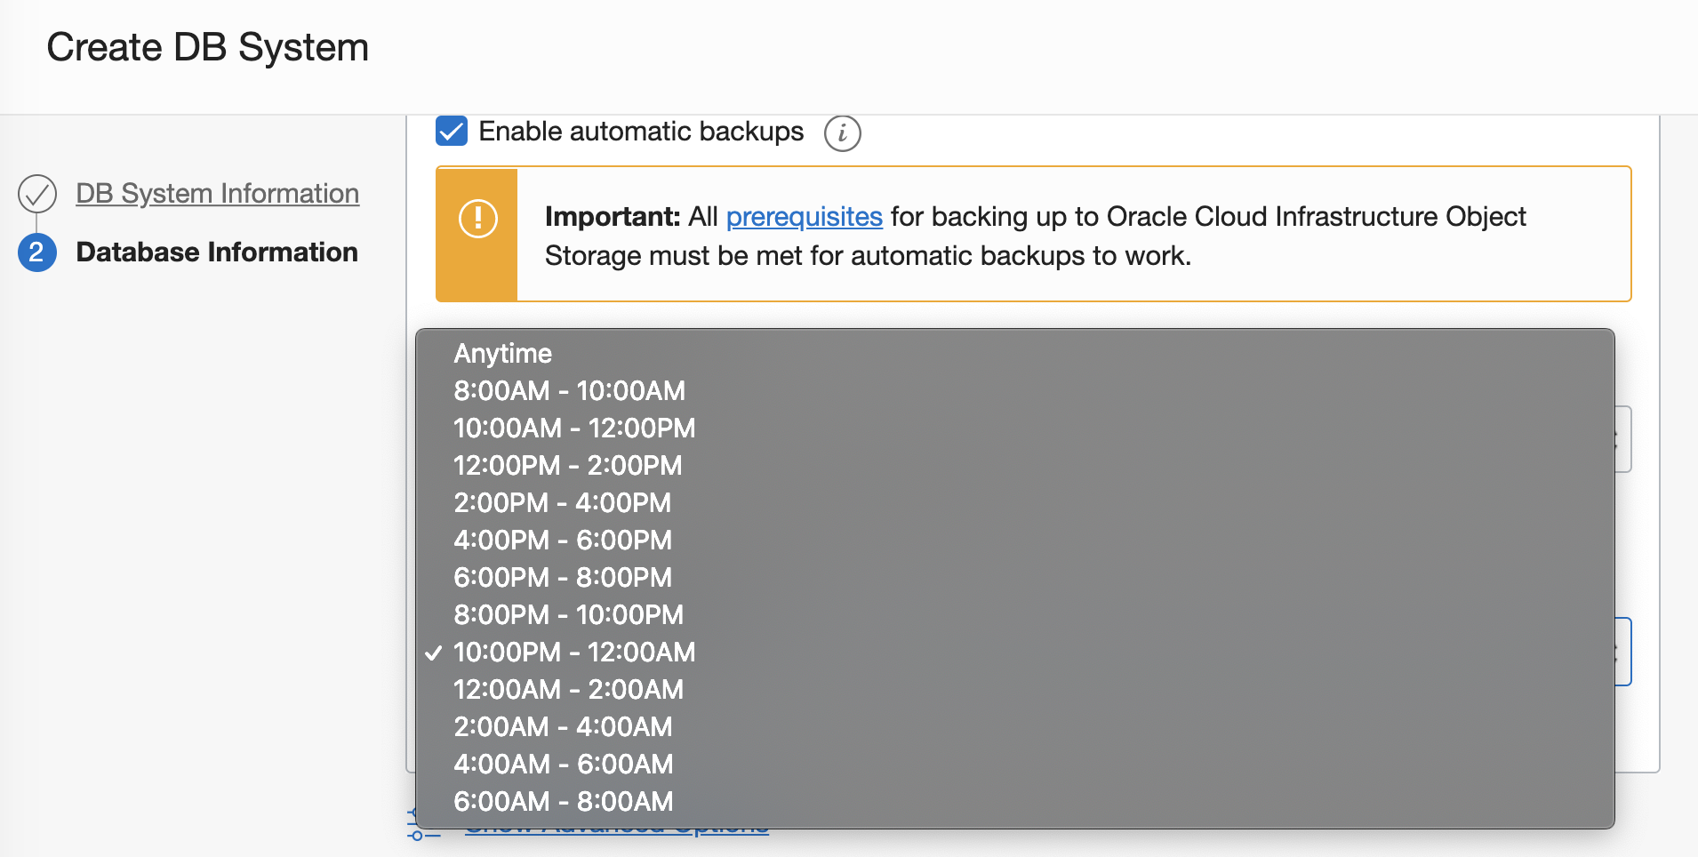This screenshot has width=1698, height=857.
Task: Select 2:00PM - 4:00PM option
Action: 1015,502
